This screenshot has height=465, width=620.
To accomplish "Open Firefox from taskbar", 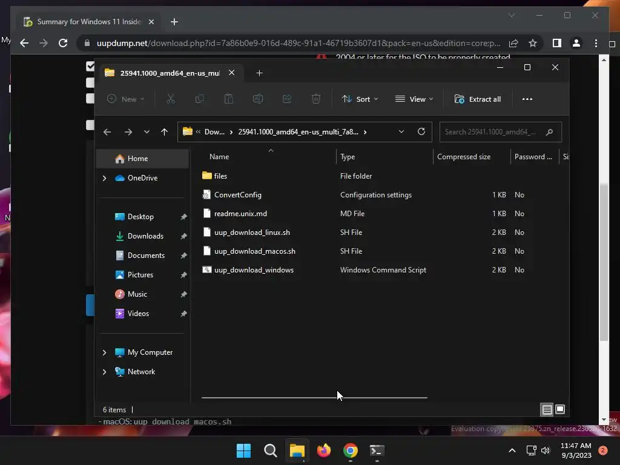I will (324, 450).
